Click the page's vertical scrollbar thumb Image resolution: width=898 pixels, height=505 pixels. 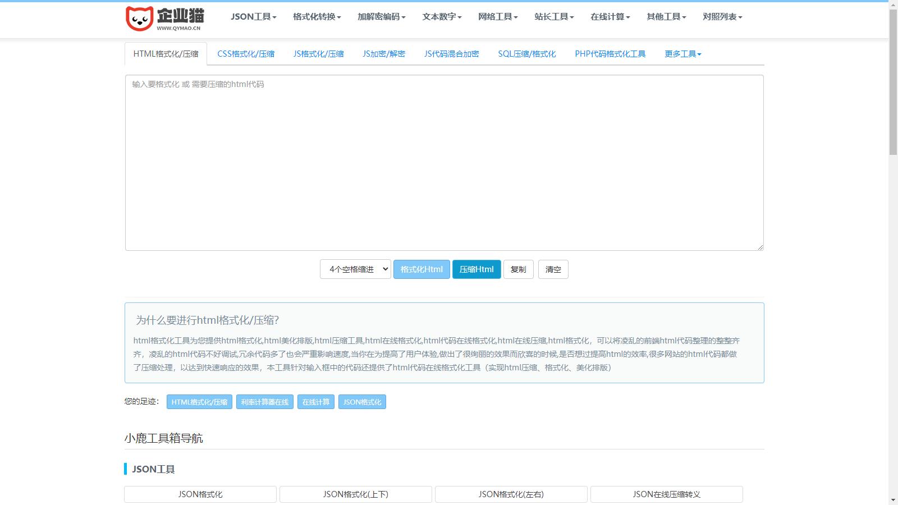click(893, 79)
